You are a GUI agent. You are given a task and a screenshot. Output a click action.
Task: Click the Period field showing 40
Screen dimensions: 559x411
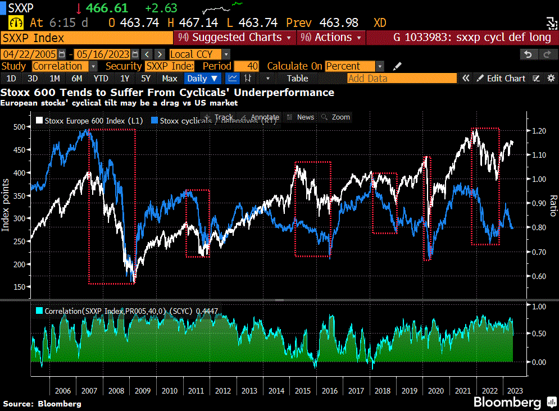246,66
